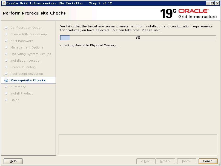Select the Installation Location step
This screenshot has height=166, width=221.
pos(26,61)
